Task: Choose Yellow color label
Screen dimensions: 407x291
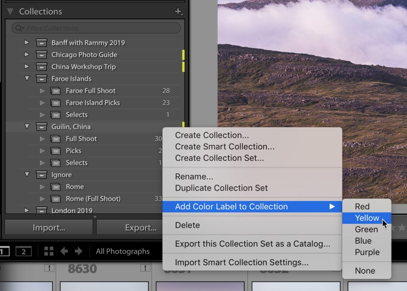Action: tap(367, 218)
